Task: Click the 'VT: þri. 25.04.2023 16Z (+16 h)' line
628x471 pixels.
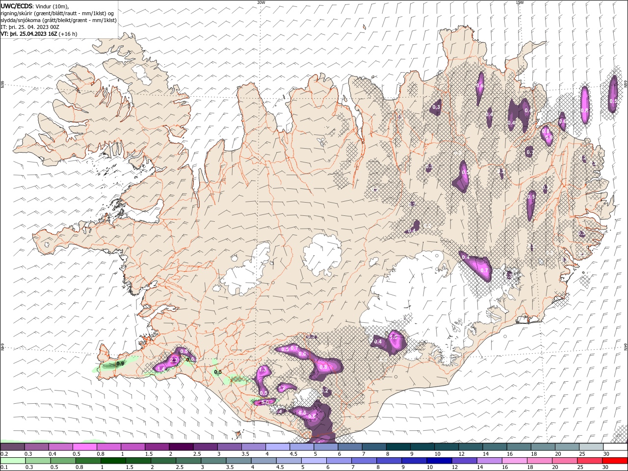Action: coord(39,34)
